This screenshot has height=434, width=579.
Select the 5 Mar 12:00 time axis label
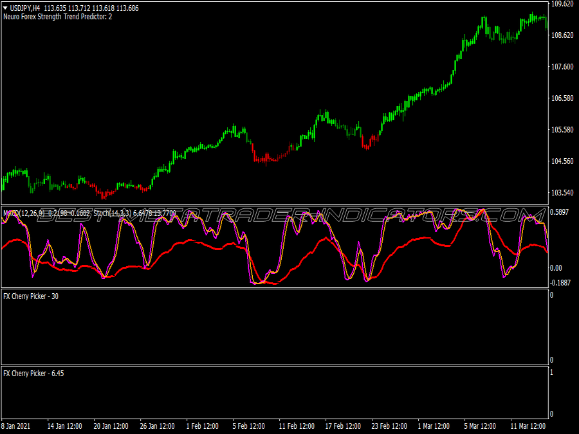point(480,426)
